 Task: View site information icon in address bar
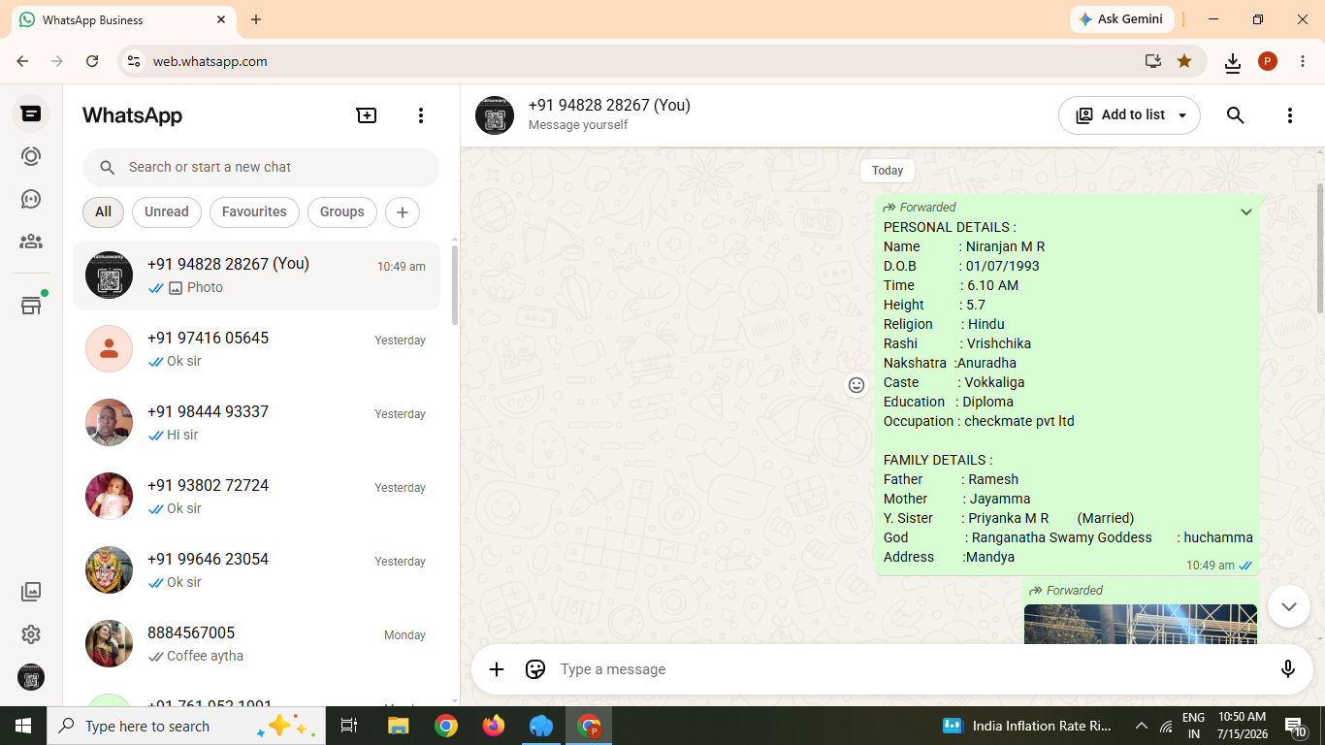134,61
